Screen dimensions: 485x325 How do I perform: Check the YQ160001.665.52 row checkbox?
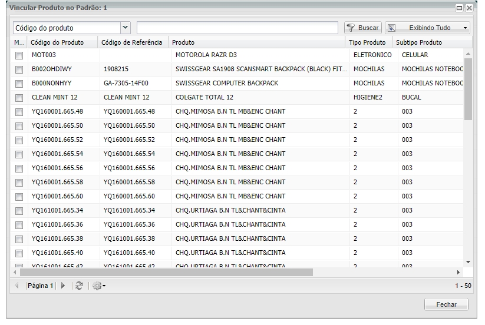point(19,140)
